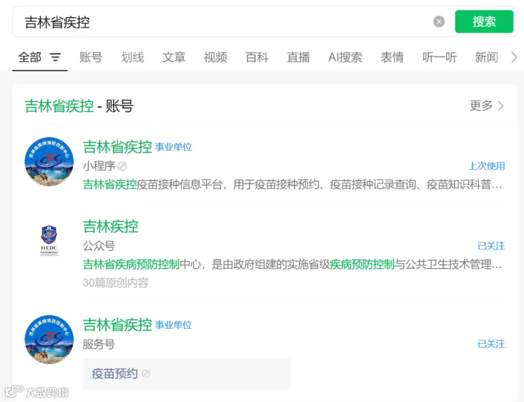The image size is (524, 402).
Task: Open the 吉林省疾控 小程序 title
Action: 117,147
